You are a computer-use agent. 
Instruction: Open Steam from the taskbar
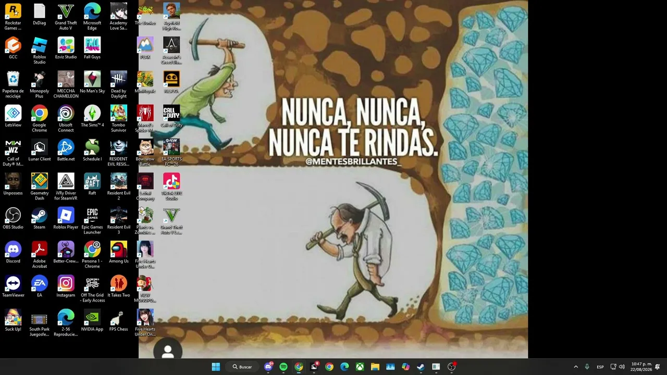(x=421, y=367)
